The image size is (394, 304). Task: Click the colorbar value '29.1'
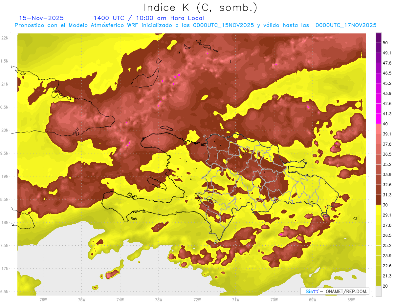point(387,215)
